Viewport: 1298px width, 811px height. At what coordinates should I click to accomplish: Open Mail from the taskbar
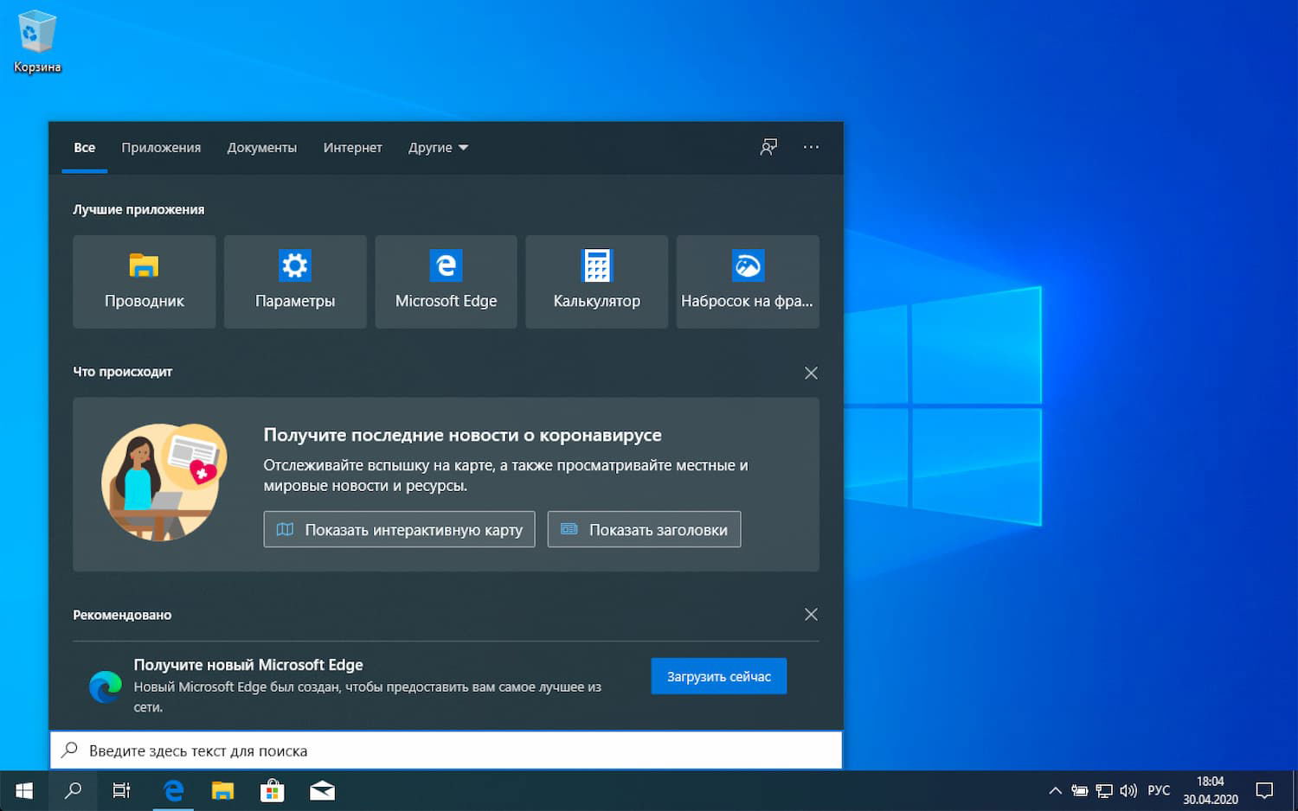coord(321,789)
